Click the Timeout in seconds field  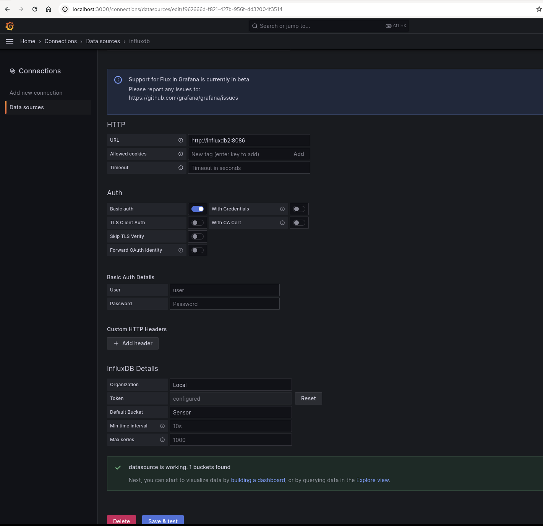tap(249, 168)
